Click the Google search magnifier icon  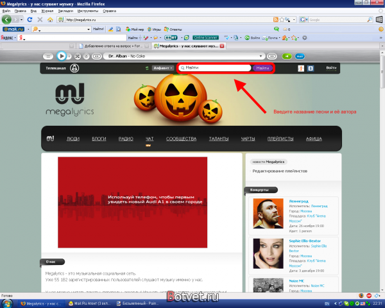coord(370,20)
